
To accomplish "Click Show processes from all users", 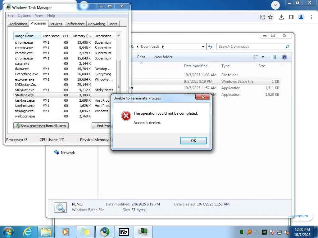I will [x=41, y=126].
